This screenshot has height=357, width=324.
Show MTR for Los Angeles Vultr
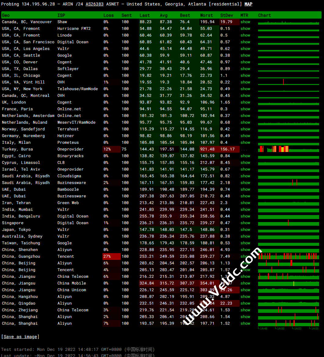(x=245, y=49)
